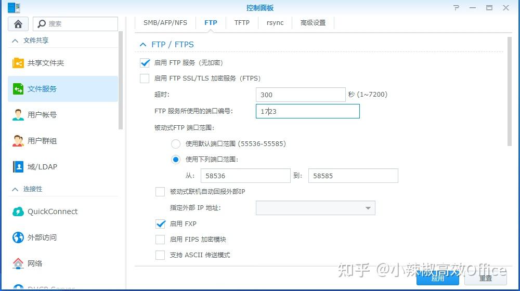Click the help question mark icon
This screenshot has height=291, width=520.
(457, 8)
